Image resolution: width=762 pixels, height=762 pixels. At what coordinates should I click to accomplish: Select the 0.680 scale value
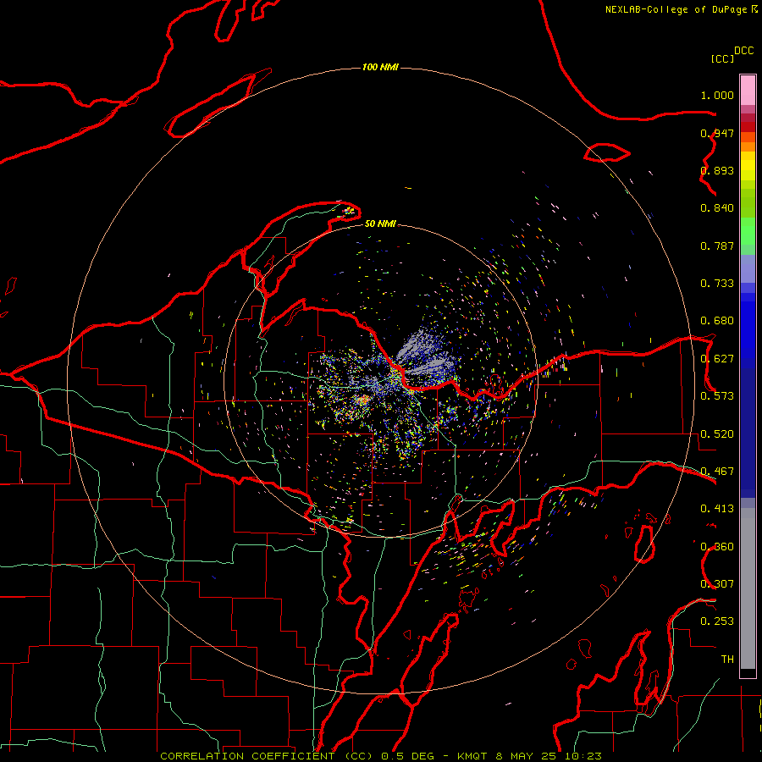click(x=717, y=321)
